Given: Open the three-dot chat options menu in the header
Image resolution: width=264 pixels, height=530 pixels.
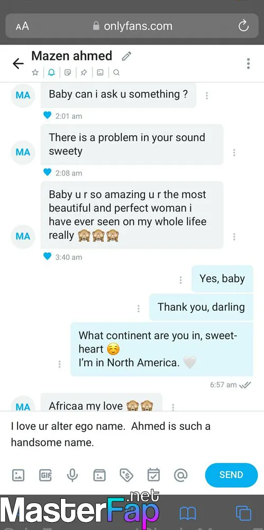Looking at the screenshot, I should [x=248, y=64].
